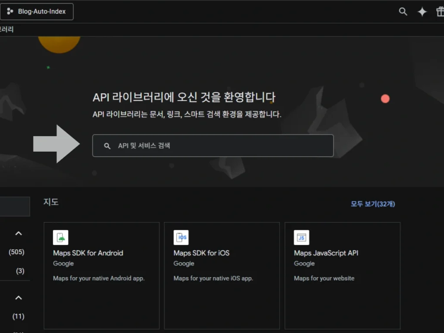Click the search magnifier icon in top bar
Image resolution: width=444 pixels, height=333 pixels.
point(403,12)
